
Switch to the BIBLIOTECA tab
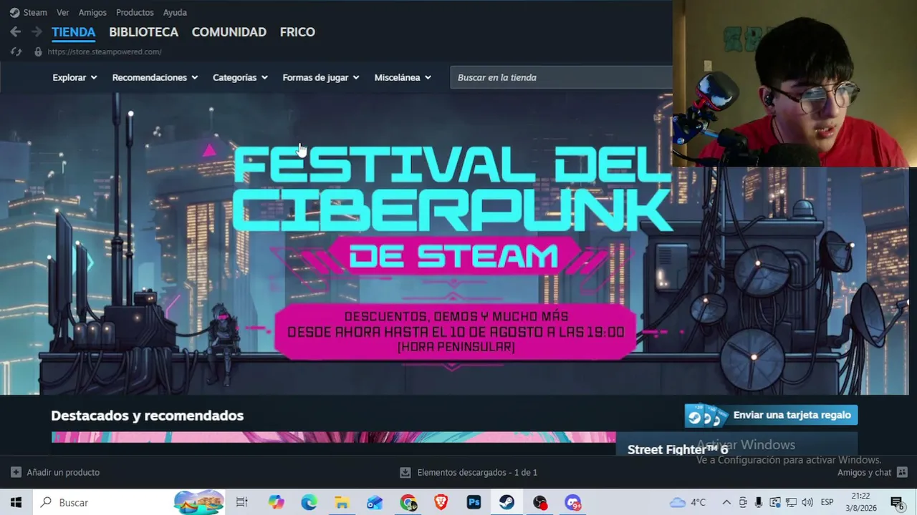(143, 32)
